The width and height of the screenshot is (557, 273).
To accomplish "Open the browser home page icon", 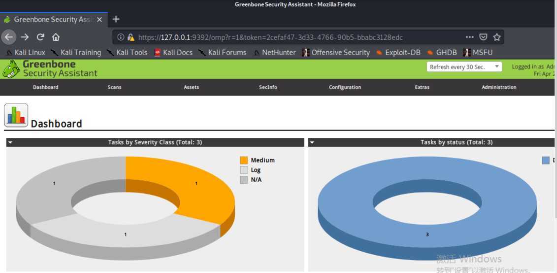I will click(x=56, y=37).
